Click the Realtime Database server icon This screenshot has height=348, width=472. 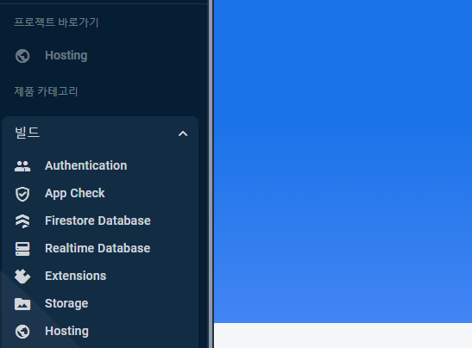point(22,249)
